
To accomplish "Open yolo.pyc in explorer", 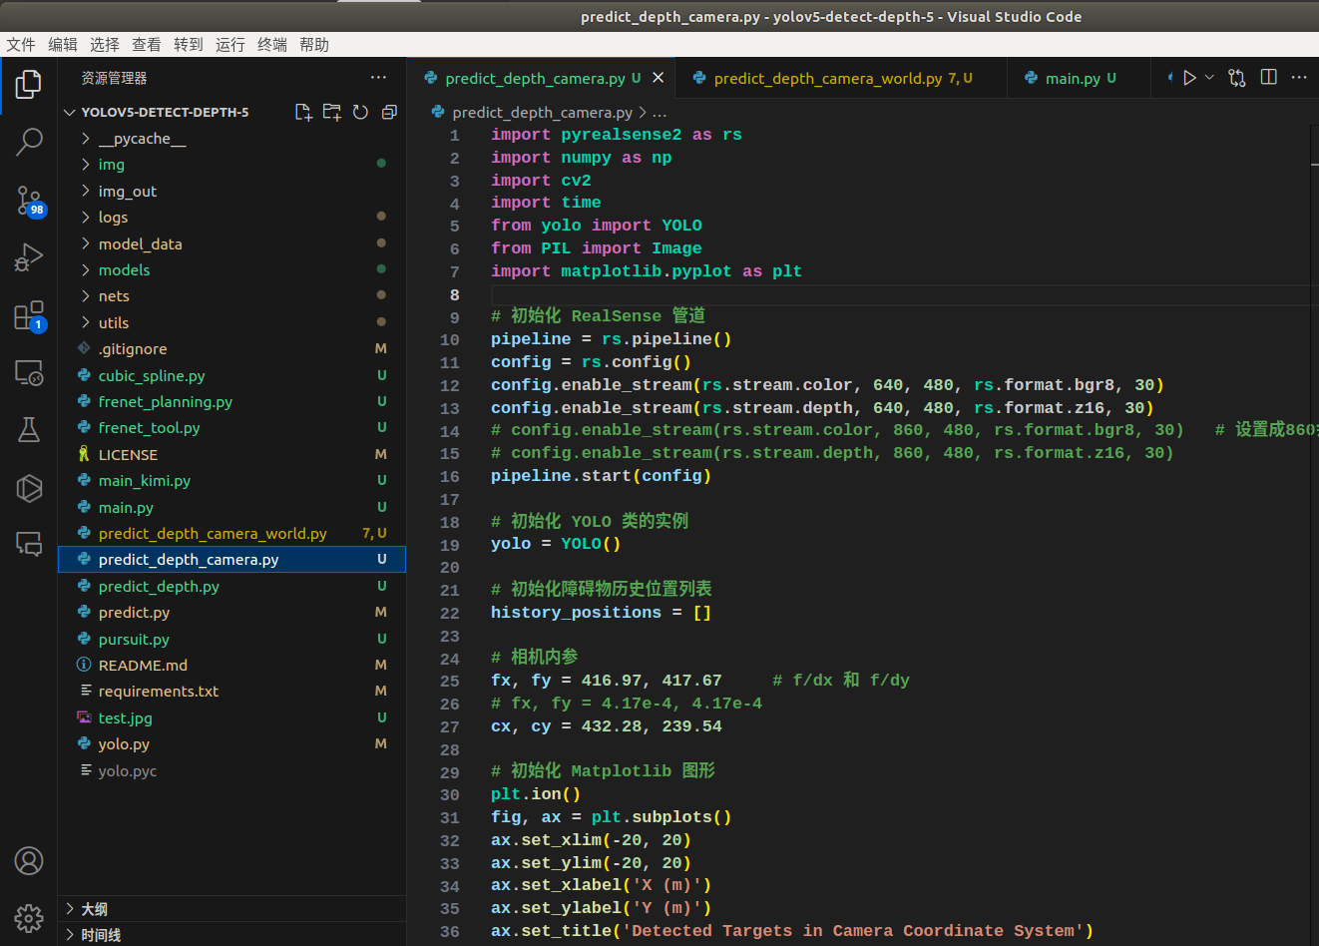I will [231, 771].
